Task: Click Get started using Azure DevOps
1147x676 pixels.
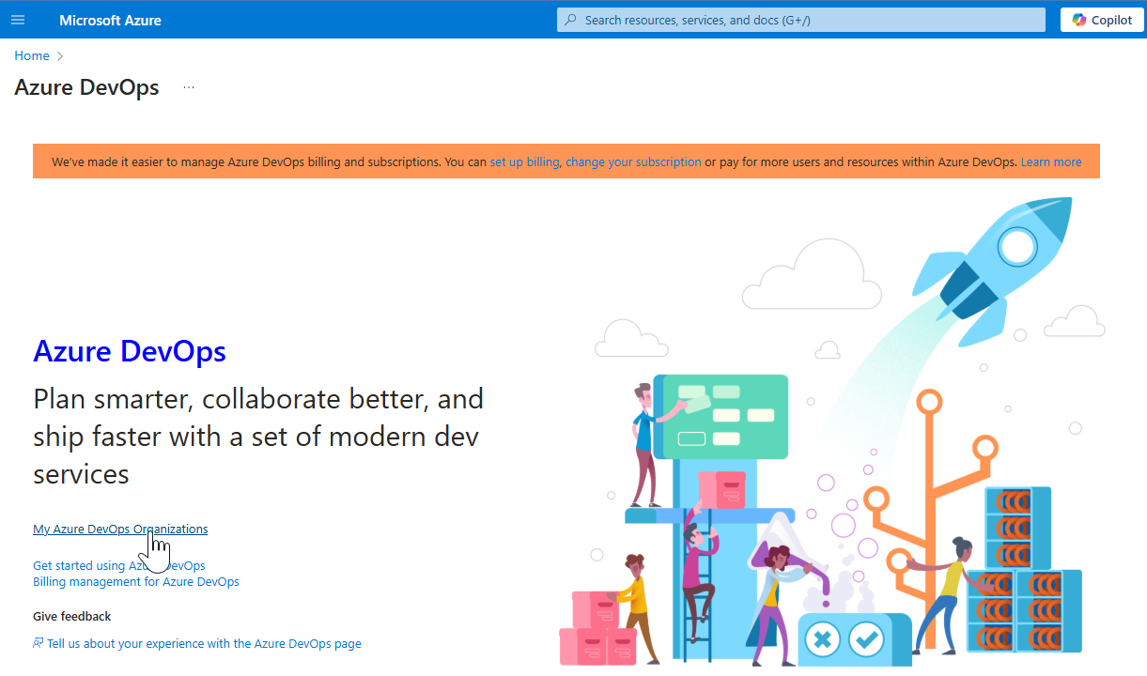Action: tap(118, 565)
